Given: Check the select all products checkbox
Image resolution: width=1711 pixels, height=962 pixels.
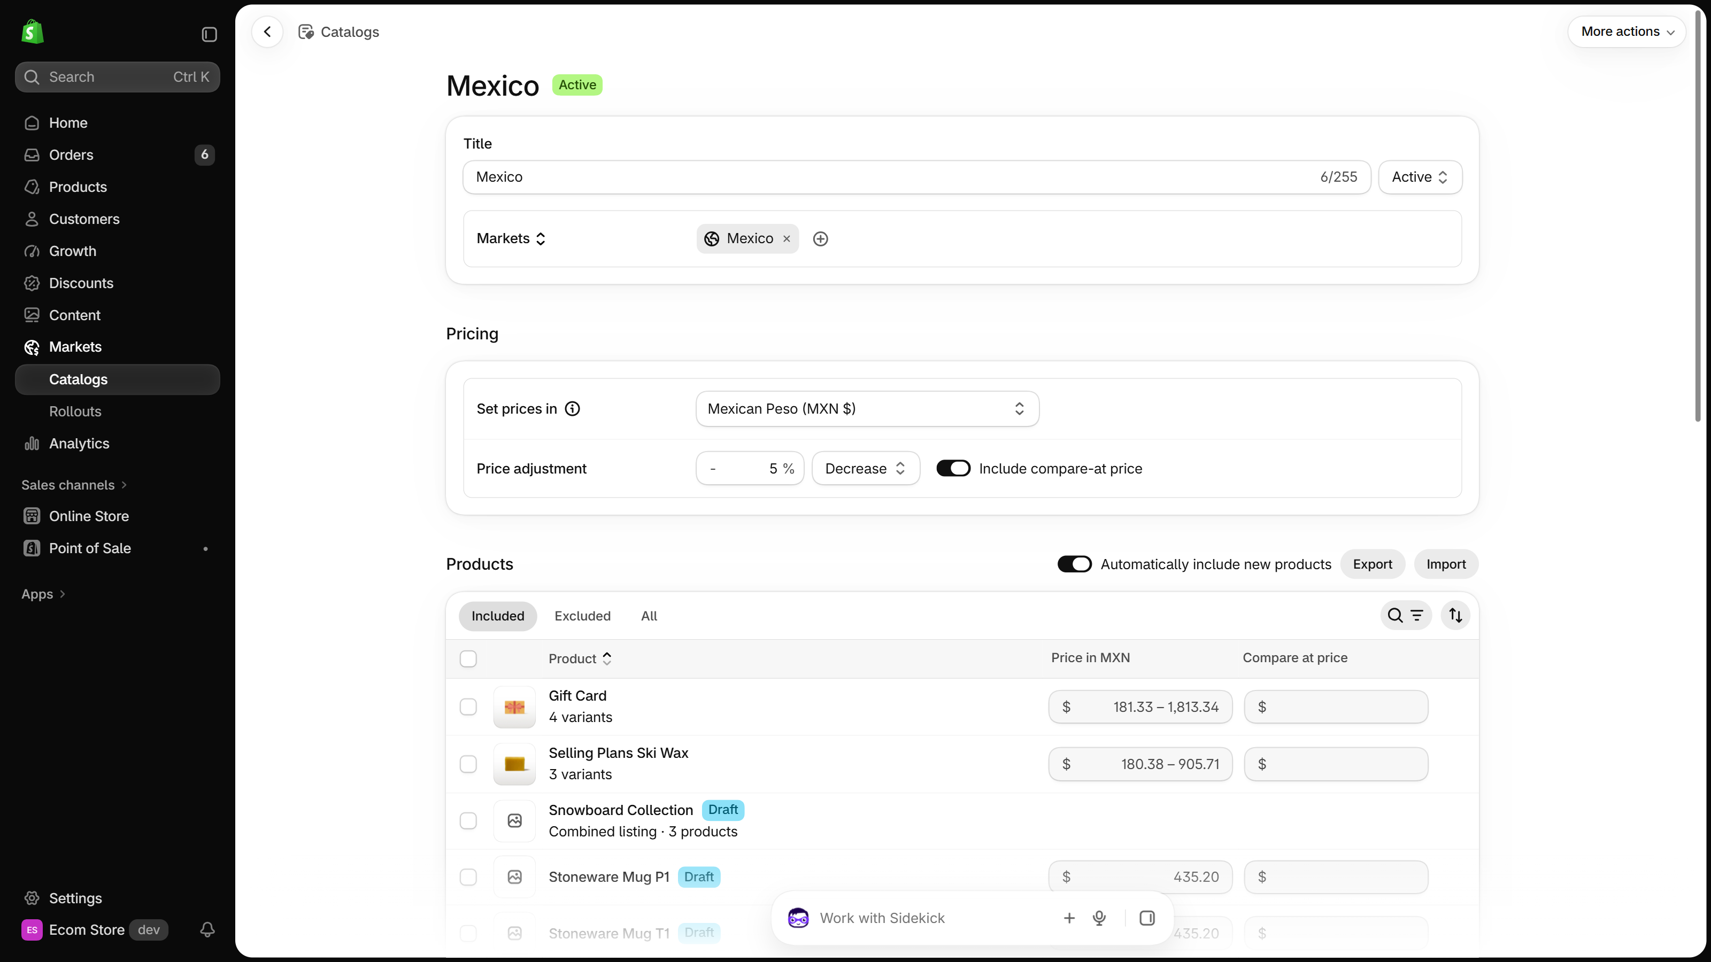Looking at the screenshot, I should pos(468,658).
